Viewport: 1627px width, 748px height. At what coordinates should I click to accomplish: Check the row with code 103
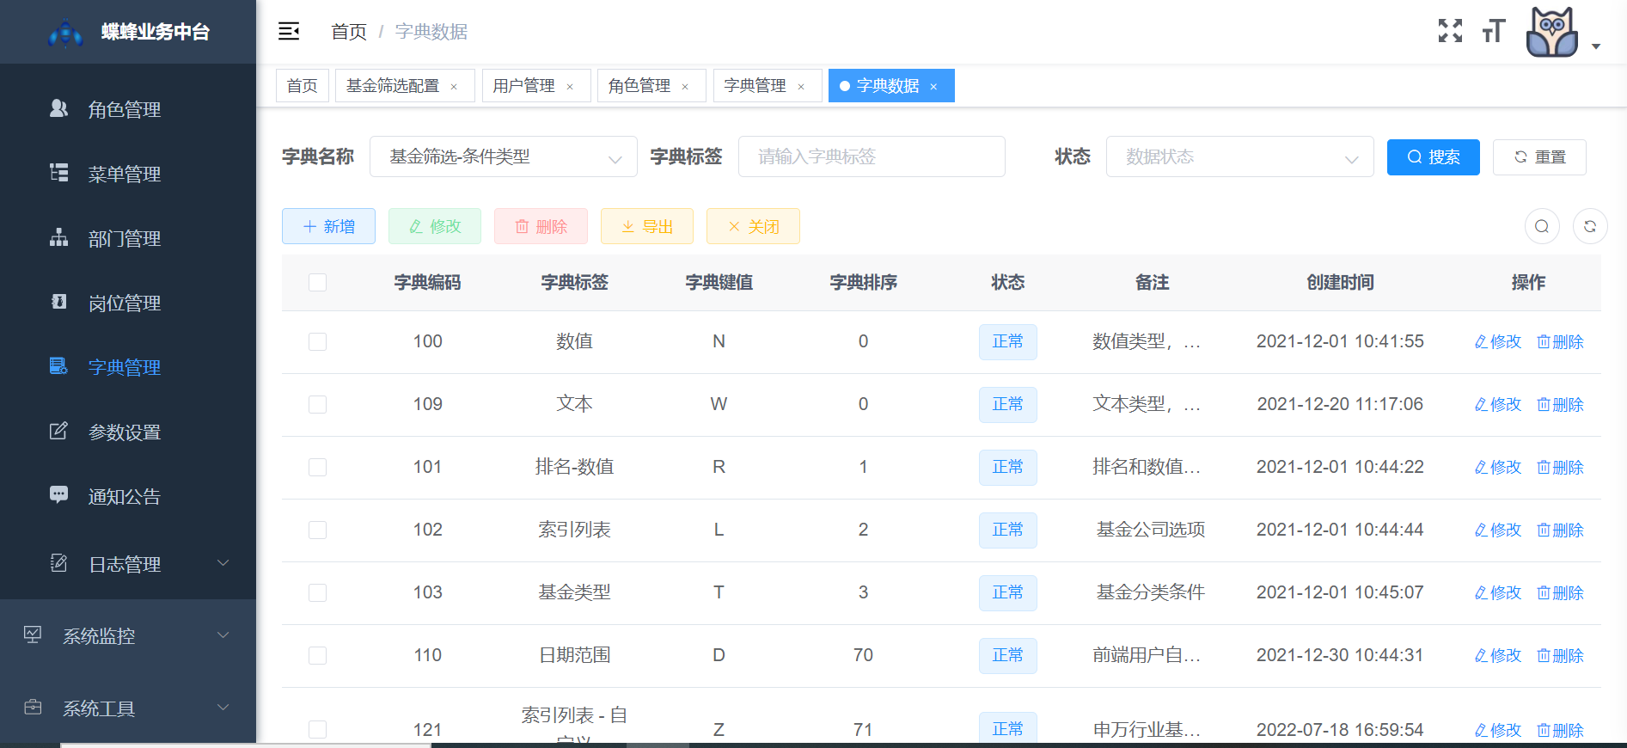(317, 592)
